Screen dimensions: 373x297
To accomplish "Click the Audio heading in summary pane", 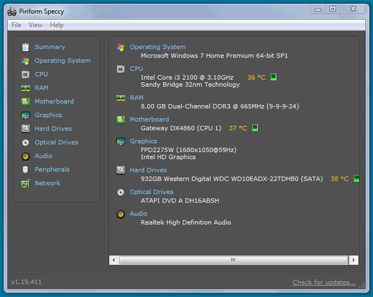I will click(x=138, y=213).
